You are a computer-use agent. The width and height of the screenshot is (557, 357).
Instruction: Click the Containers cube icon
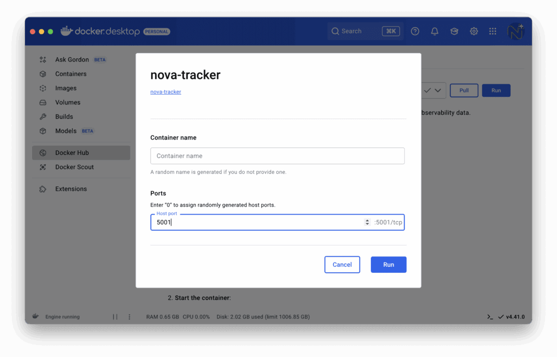(x=43, y=74)
